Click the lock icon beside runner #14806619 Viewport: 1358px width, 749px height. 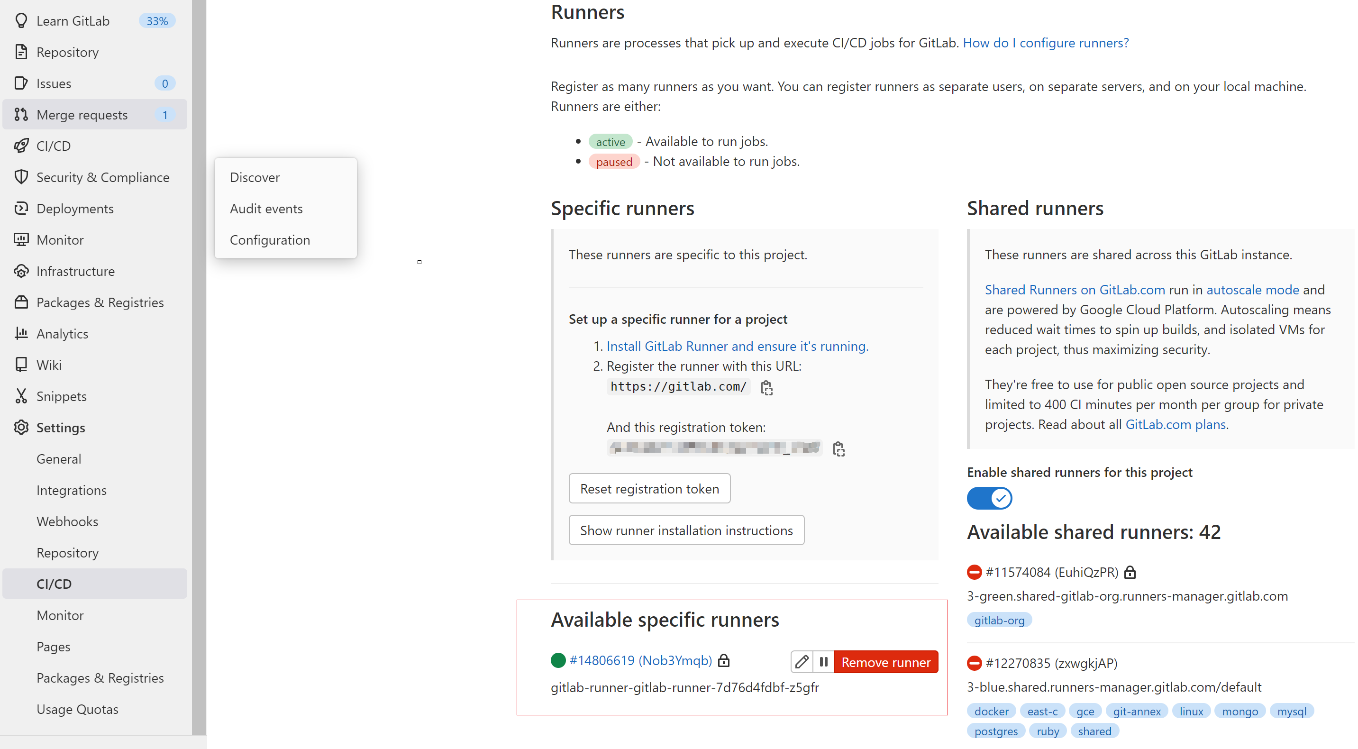point(724,660)
